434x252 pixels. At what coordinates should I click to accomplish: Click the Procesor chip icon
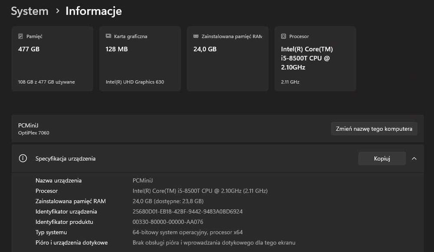[283, 36]
